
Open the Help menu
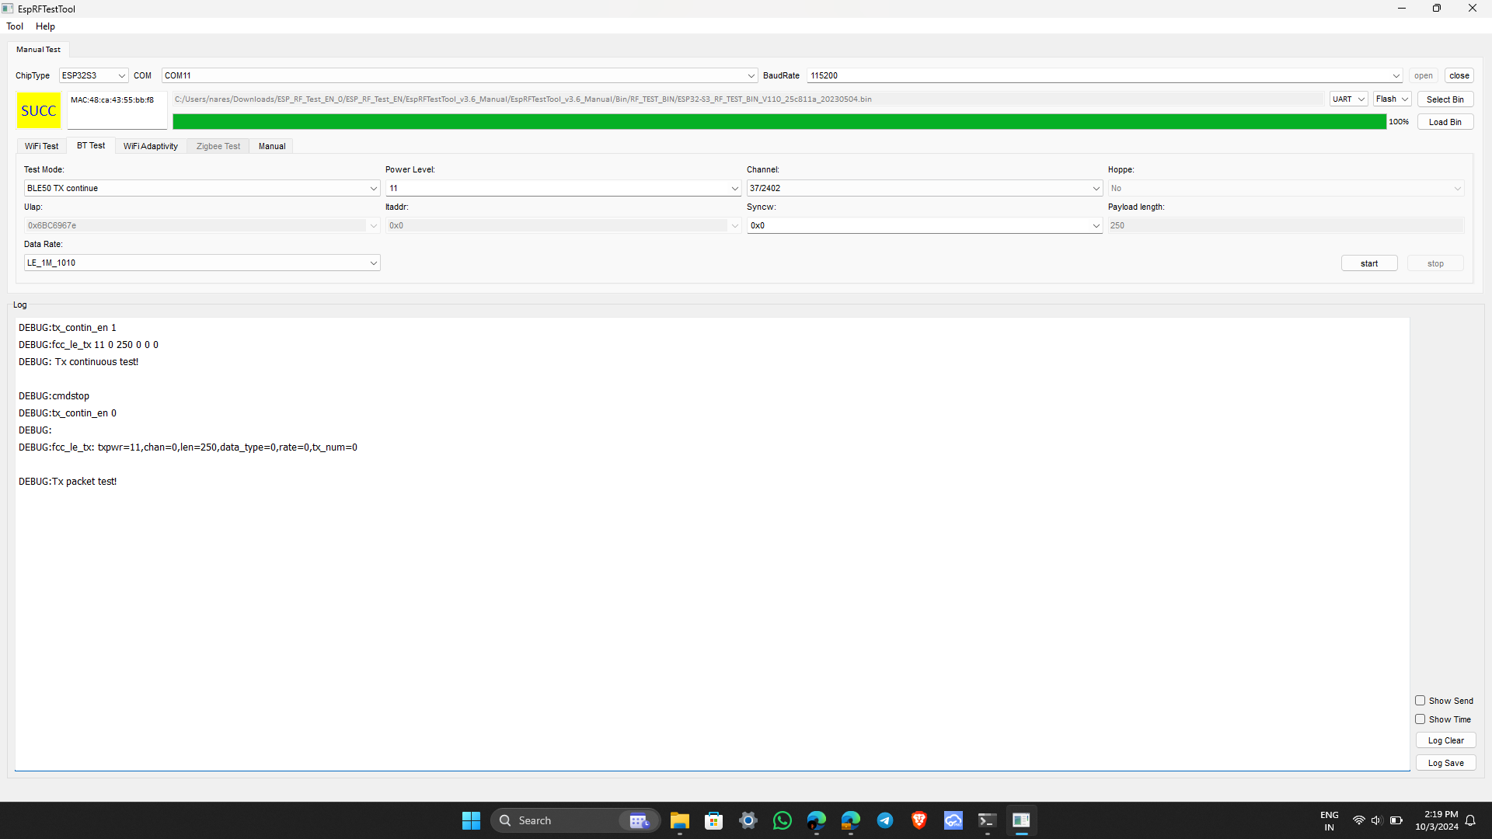(45, 26)
